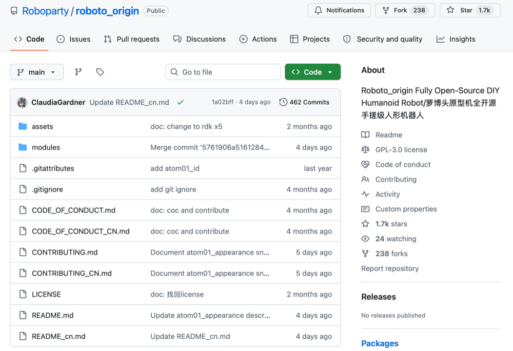Open the .gitignore file name
The width and height of the screenshot is (513, 351).
(47, 189)
